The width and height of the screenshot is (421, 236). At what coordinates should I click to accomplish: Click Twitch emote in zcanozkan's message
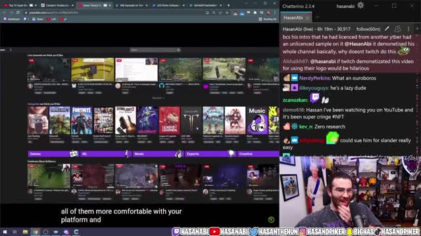click(314, 98)
